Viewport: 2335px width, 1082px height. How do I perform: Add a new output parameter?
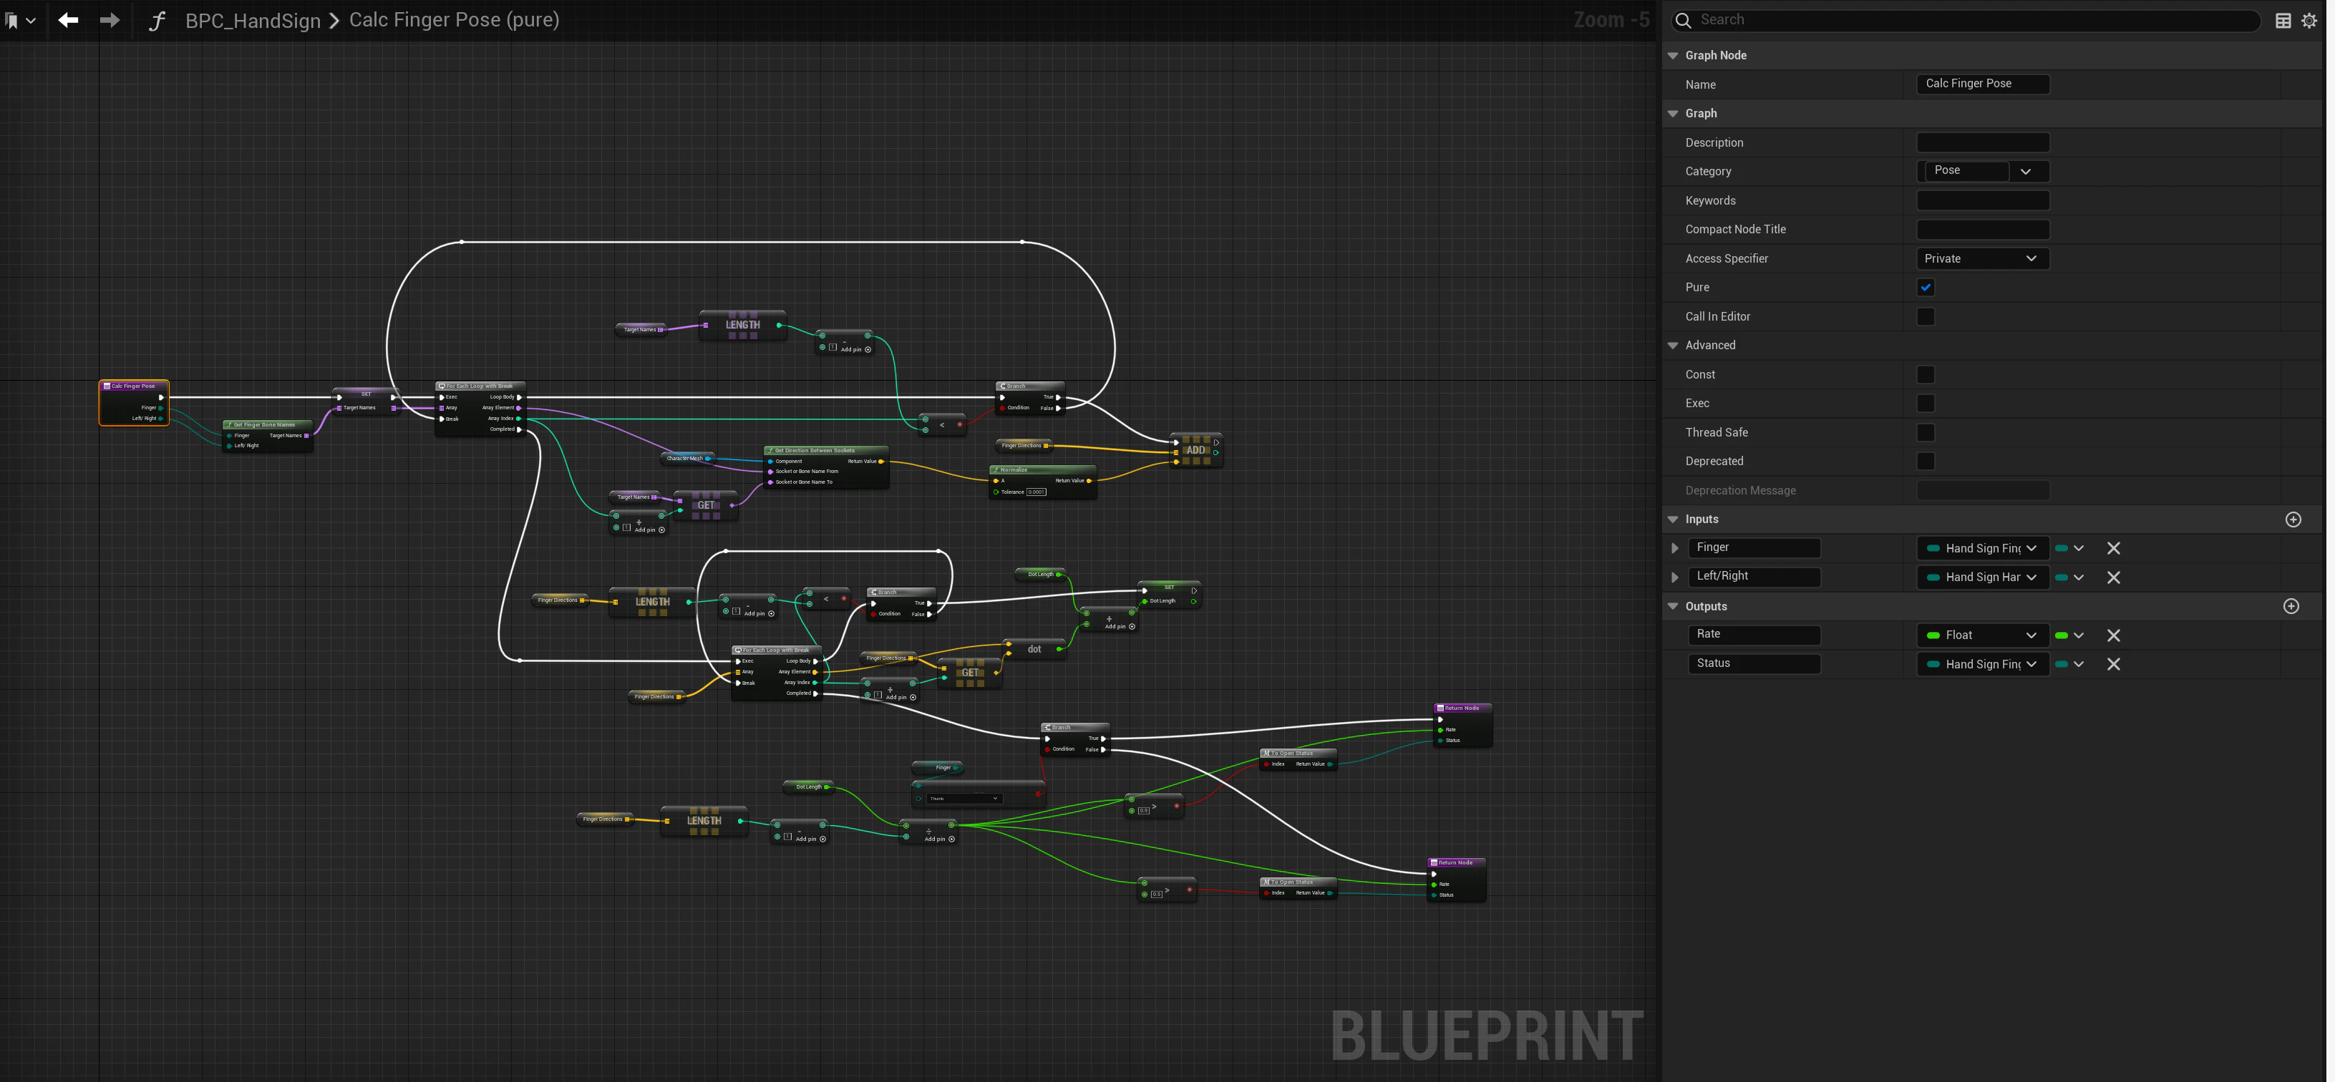2291,606
